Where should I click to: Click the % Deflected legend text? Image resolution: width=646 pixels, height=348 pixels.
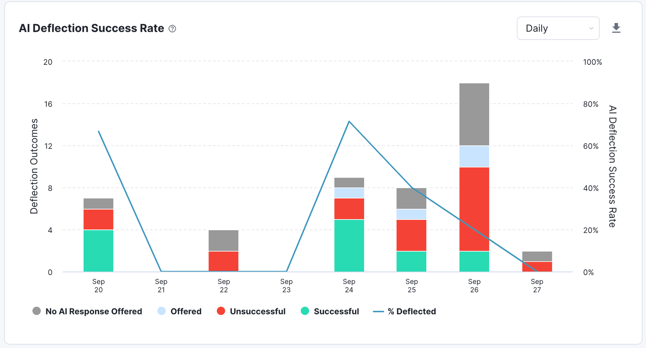coord(412,311)
